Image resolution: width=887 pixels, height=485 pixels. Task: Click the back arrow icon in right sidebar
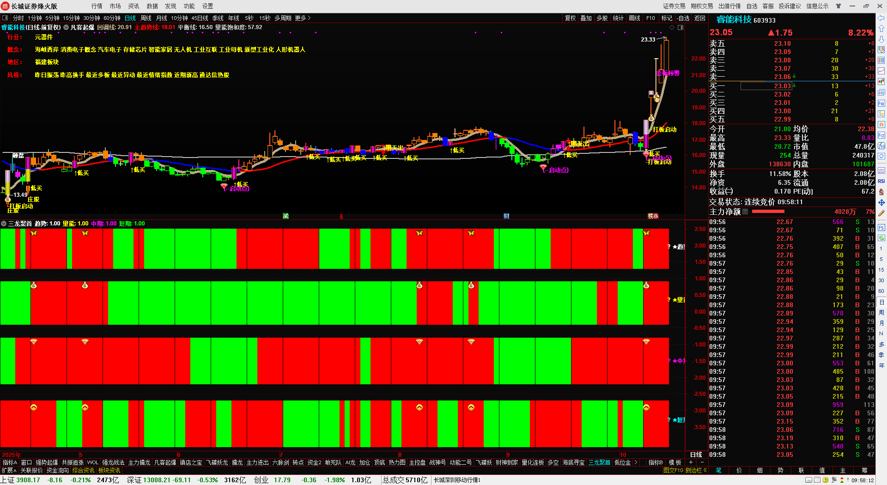click(881, 18)
